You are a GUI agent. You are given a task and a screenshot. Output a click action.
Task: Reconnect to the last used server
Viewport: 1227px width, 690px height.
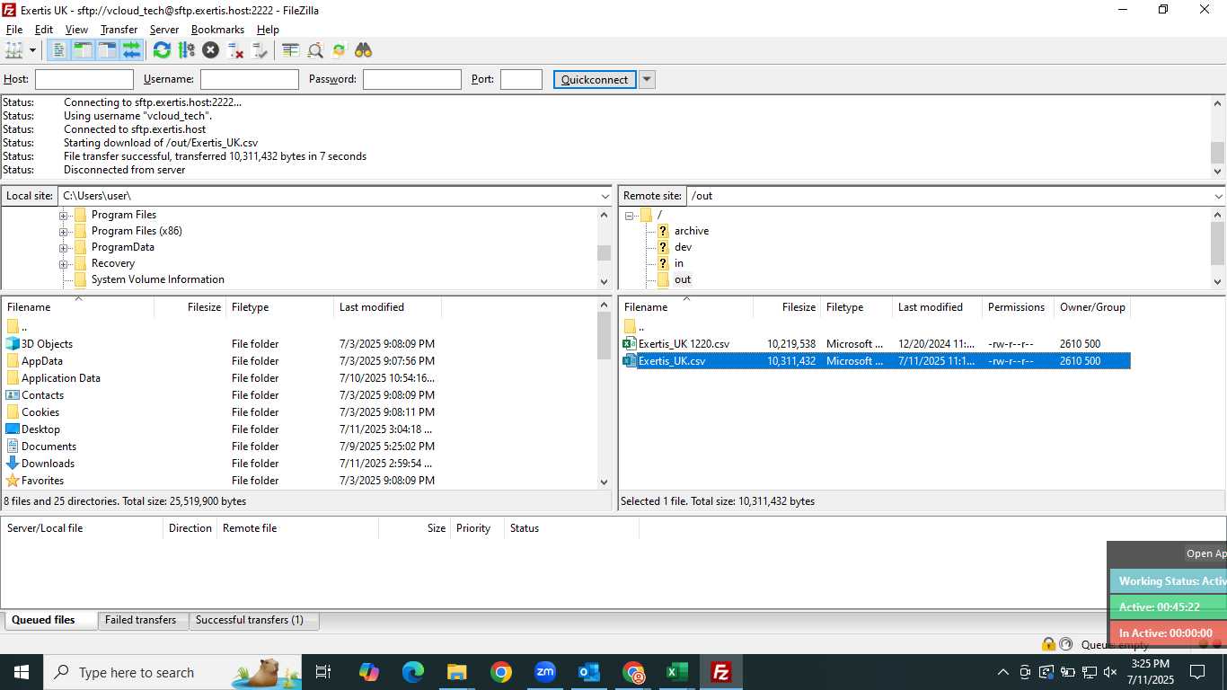point(260,50)
